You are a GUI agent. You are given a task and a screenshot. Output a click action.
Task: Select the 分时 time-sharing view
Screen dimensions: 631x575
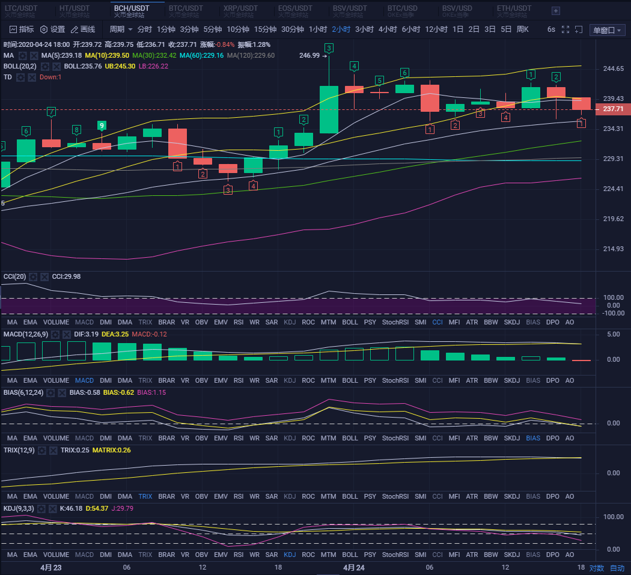tap(144, 29)
